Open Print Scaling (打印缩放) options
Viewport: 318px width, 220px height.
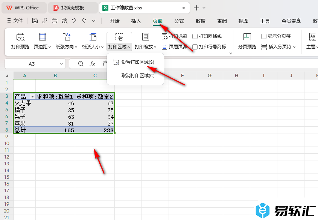145,41
